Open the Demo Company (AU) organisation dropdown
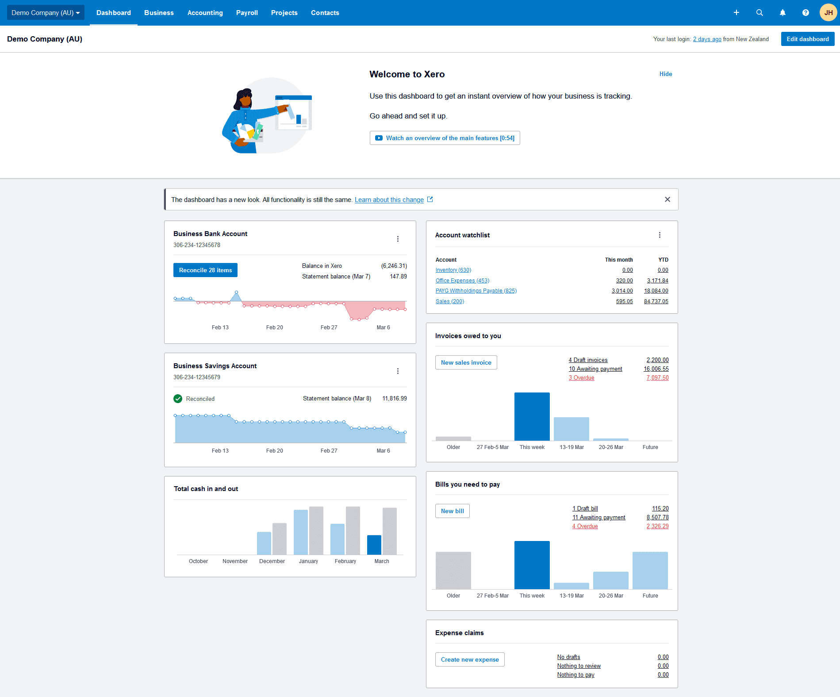Viewport: 840px width, 697px height. point(46,12)
